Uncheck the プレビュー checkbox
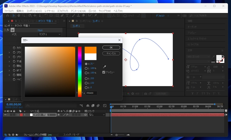 104,72
